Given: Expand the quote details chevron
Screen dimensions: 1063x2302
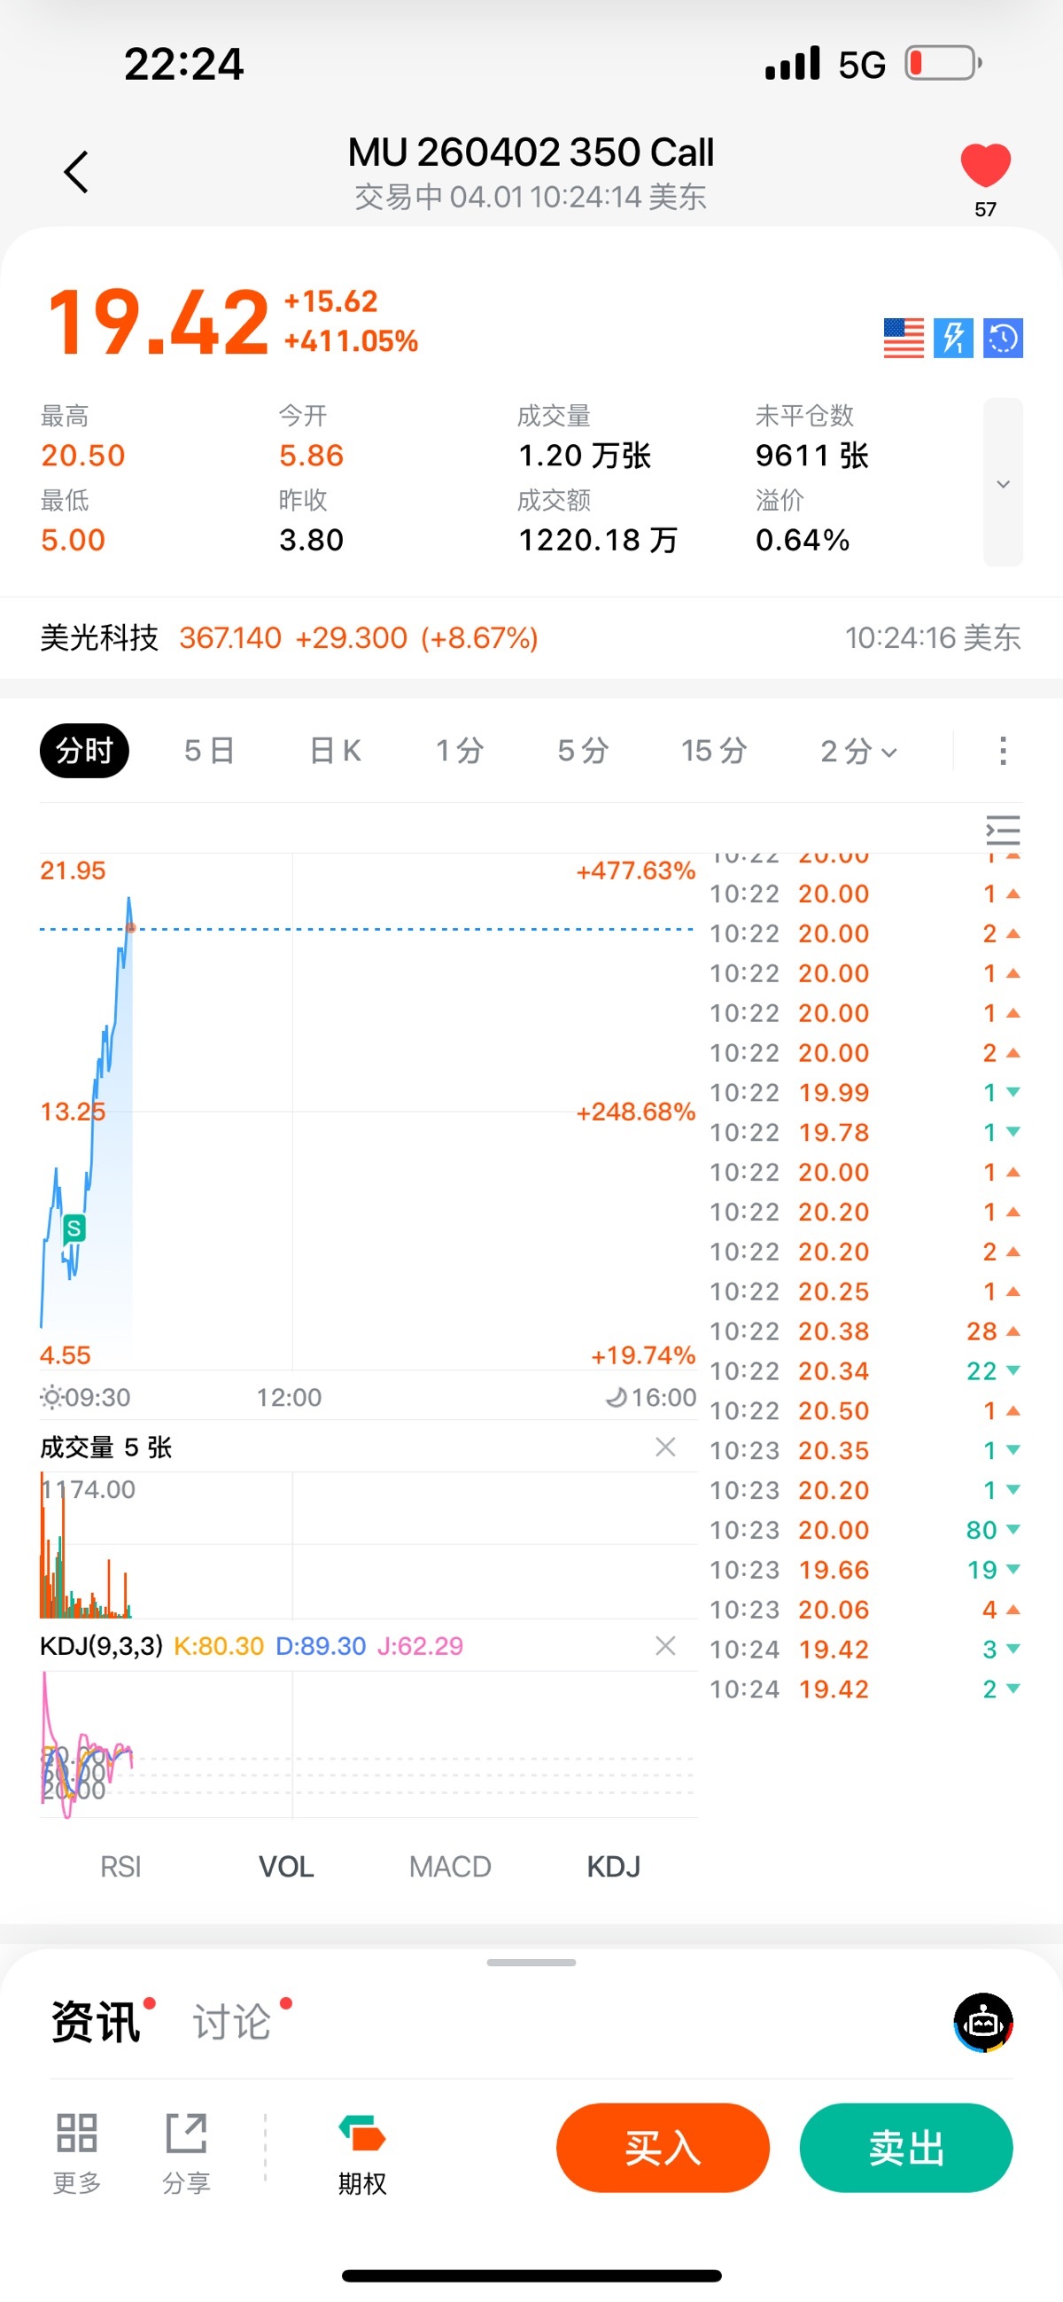Looking at the screenshot, I should click(1002, 483).
